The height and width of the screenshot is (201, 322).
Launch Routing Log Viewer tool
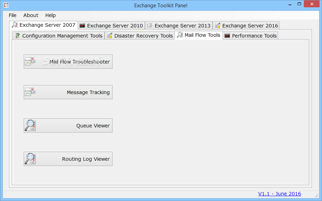tap(68, 159)
